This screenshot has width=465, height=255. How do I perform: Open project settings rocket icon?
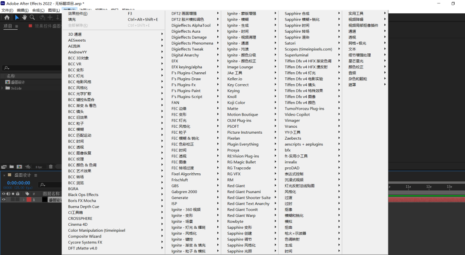pyautogui.click(x=28, y=167)
